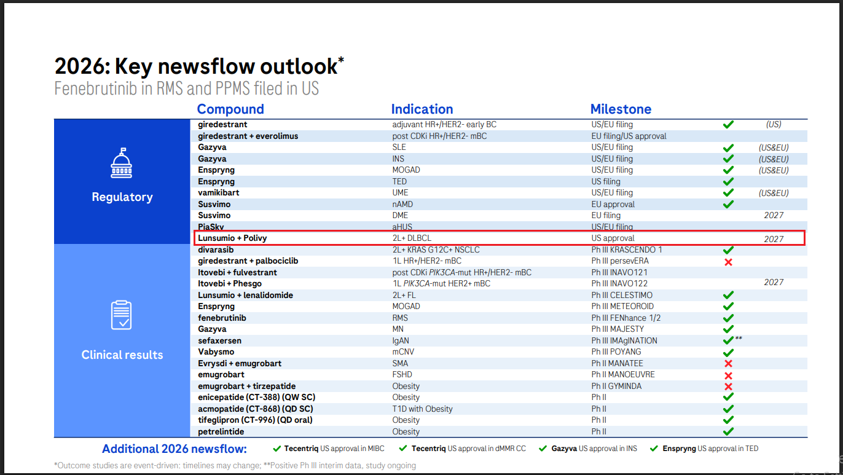Click the 'T1D with Obesity' indication
843x475 pixels.
pyautogui.click(x=423, y=409)
